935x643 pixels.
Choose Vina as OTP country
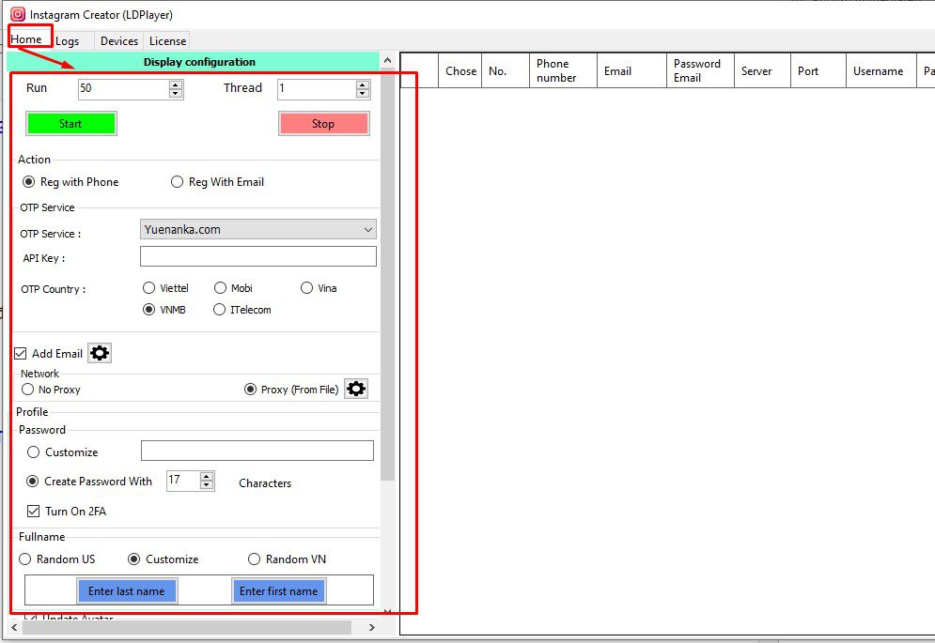tap(319, 288)
